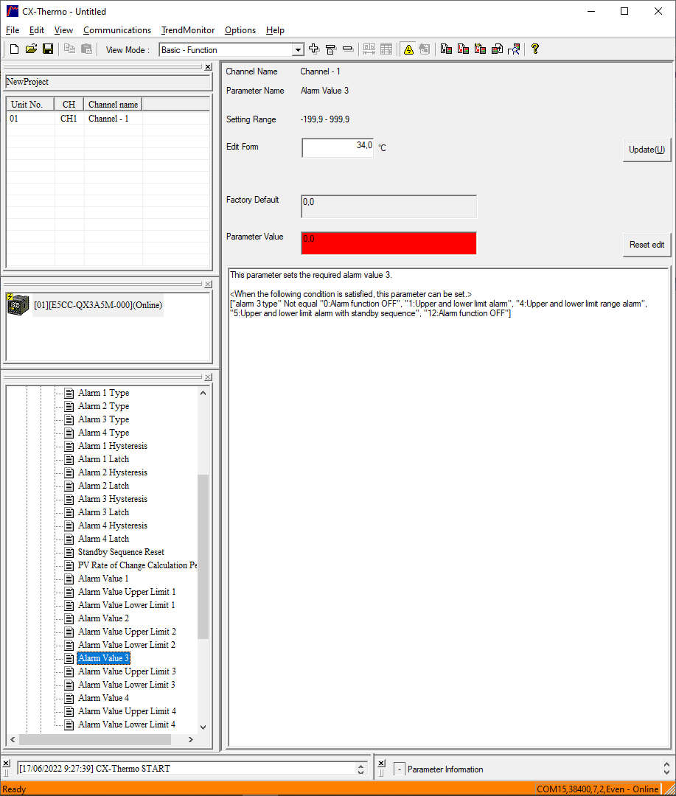This screenshot has height=796, width=676.
Task: Click the greyed Copy toolbar icon
Action: (x=69, y=49)
